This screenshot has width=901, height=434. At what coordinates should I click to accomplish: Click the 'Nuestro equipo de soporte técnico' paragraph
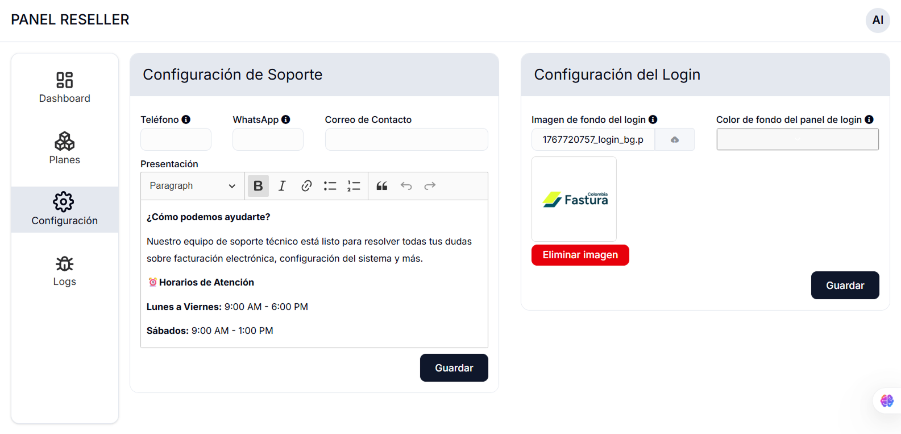[x=309, y=250]
